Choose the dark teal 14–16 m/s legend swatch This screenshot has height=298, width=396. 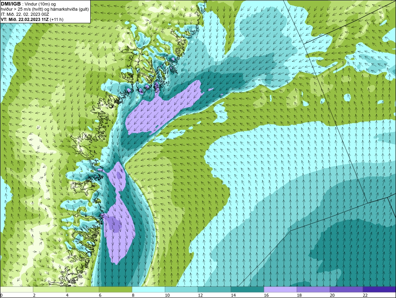click(x=247, y=289)
